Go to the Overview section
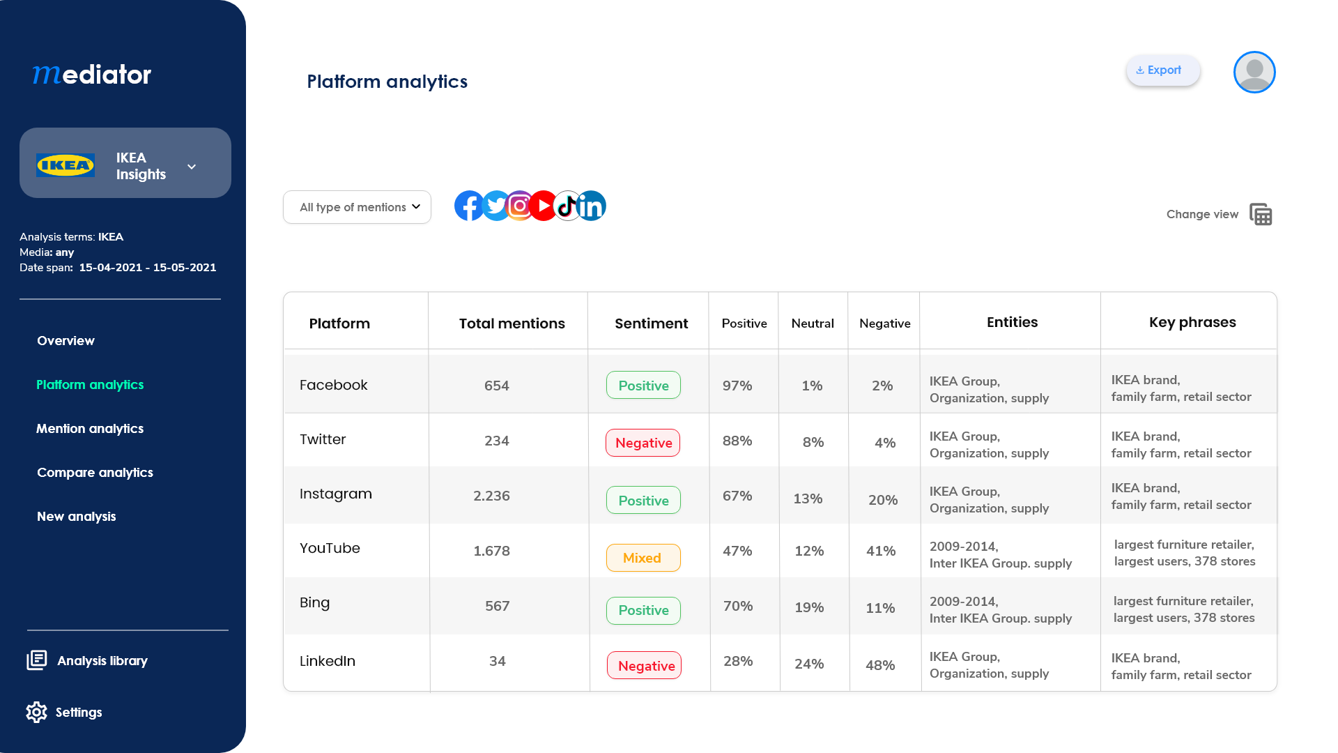 coord(66,341)
